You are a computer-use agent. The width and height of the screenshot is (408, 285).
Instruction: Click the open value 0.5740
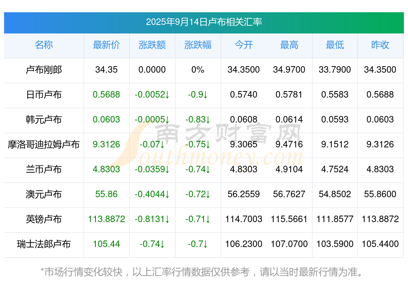click(244, 95)
